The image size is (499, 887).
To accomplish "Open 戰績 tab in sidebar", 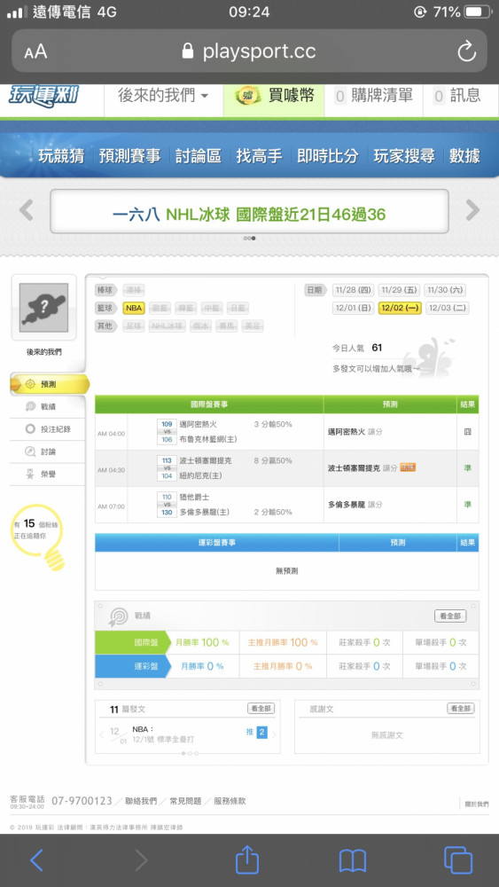I will point(48,407).
